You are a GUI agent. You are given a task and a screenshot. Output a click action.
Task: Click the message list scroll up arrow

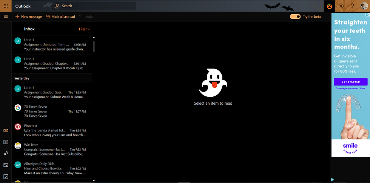pyautogui.click(x=94, y=37)
